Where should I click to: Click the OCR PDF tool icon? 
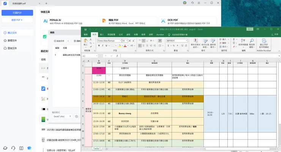coord(163,21)
